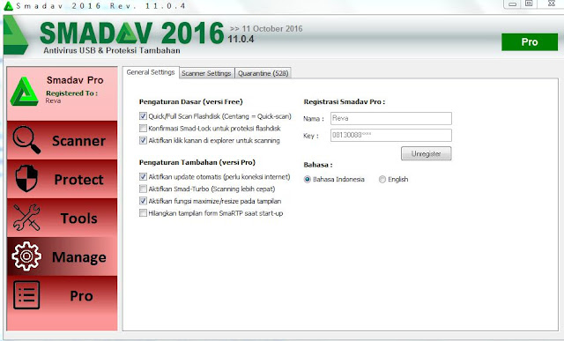Click the Unregister button
Image resolution: width=564 pixels, height=341 pixels.
click(427, 153)
